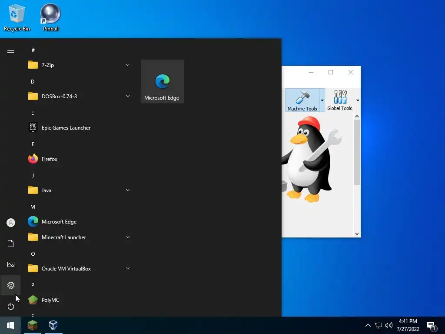Jump to the M letter header

tap(33, 207)
